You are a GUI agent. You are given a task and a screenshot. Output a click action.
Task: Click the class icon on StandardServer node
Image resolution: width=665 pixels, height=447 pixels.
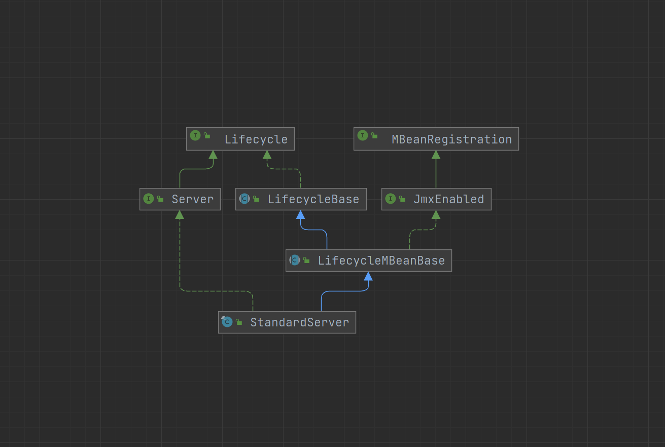tap(227, 321)
